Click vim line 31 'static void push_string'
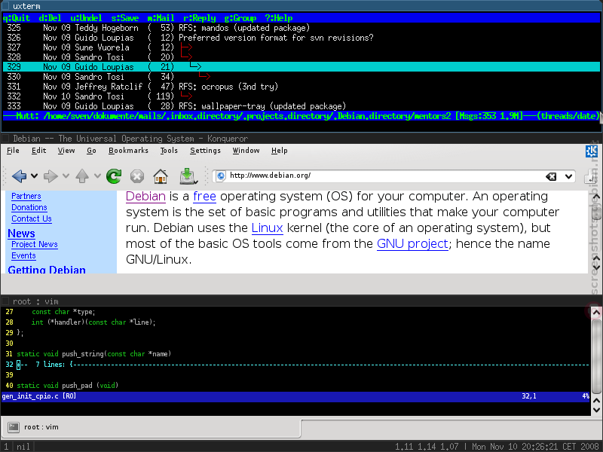 [x=93, y=354]
